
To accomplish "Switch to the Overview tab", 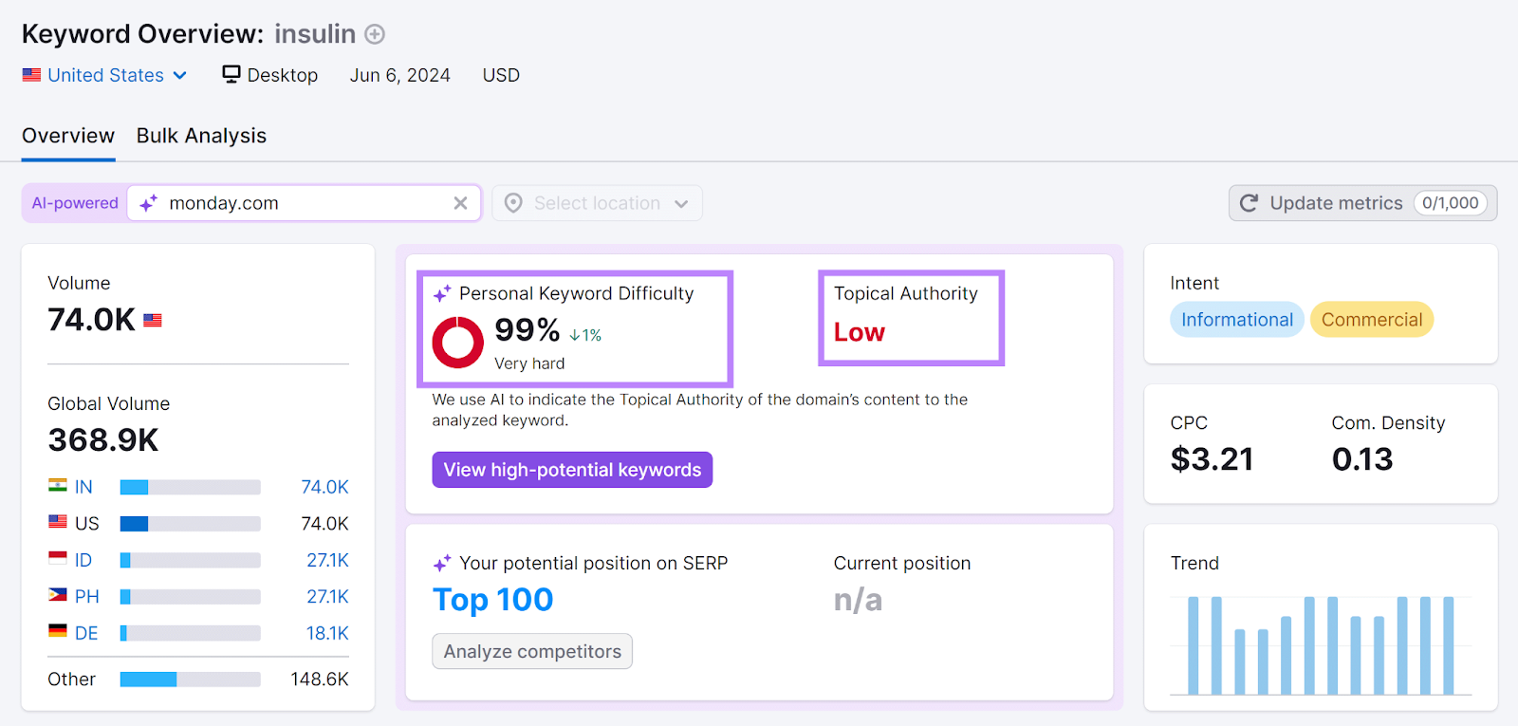I will tap(68, 136).
